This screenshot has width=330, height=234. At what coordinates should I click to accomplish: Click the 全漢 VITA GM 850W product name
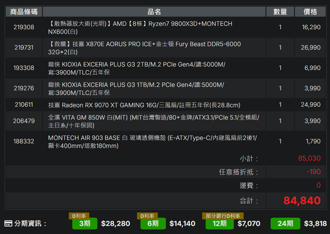[154, 121]
